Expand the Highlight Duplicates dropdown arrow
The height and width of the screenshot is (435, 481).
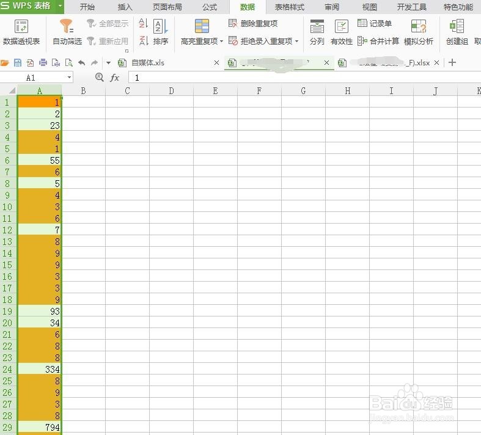[x=221, y=41]
